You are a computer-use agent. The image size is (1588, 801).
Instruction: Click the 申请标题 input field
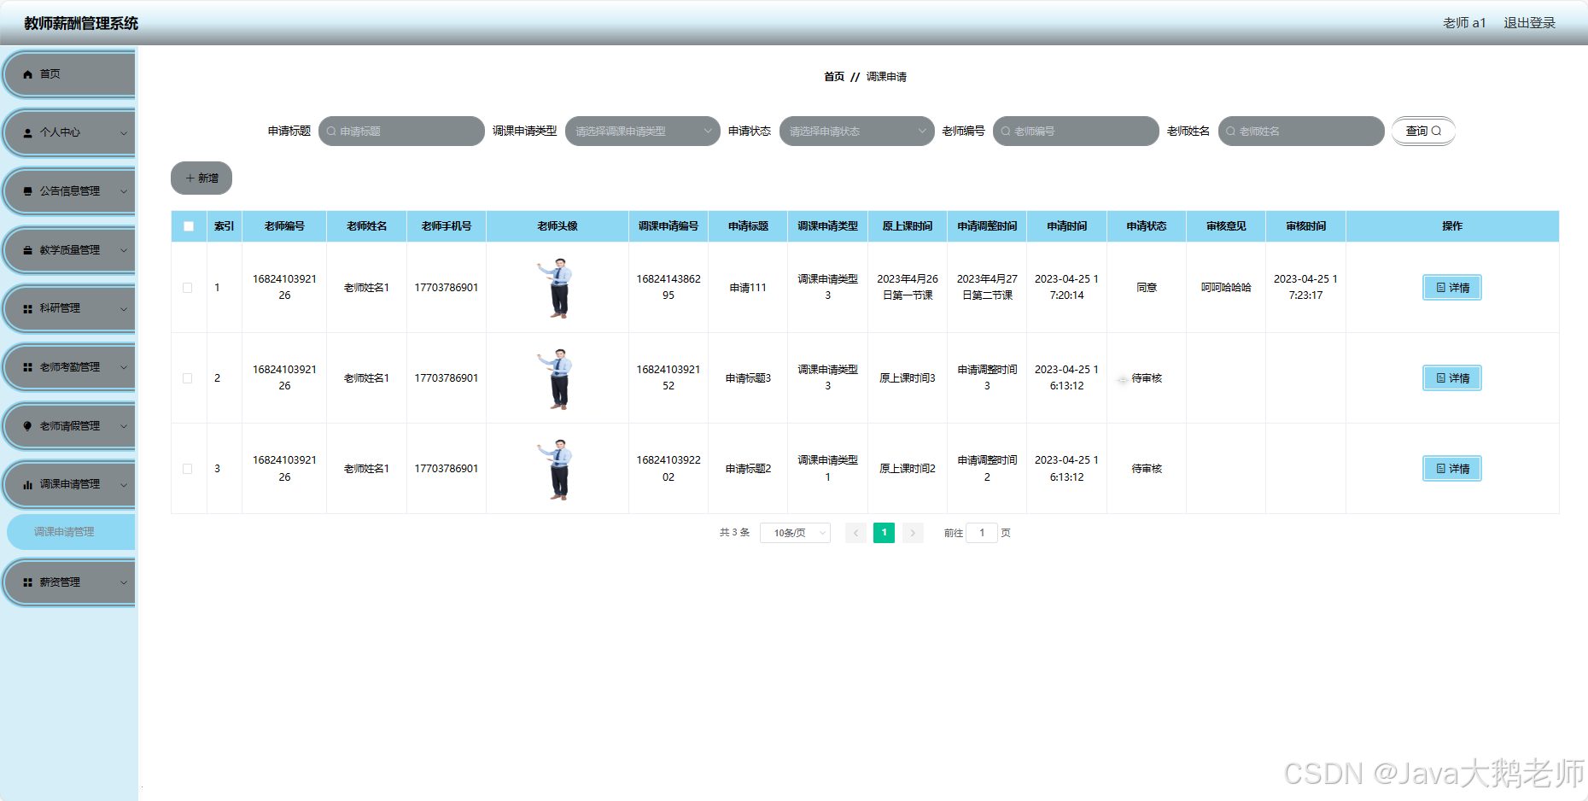pos(401,132)
